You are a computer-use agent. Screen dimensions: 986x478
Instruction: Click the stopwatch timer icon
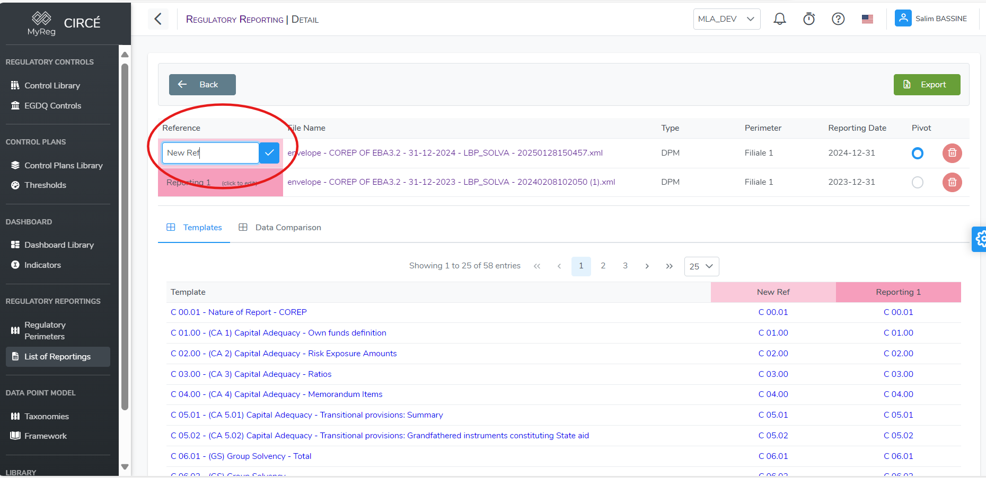809,19
